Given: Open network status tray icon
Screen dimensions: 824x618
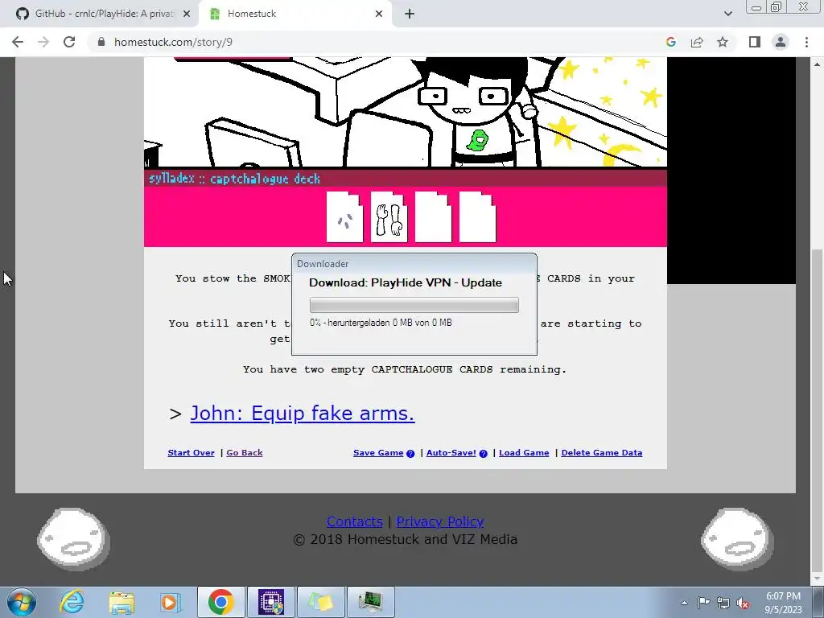Looking at the screenshot, I should click(x=723, y=603).
